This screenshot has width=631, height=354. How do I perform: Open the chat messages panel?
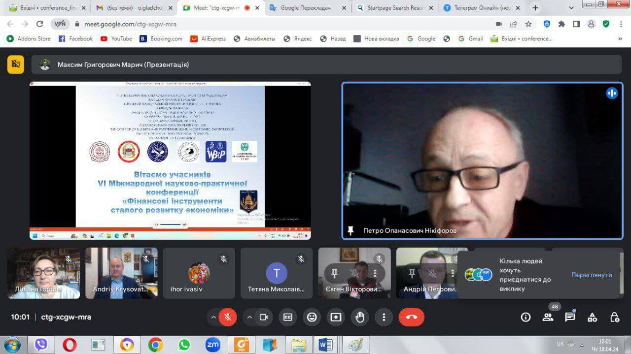coord(570,318)
